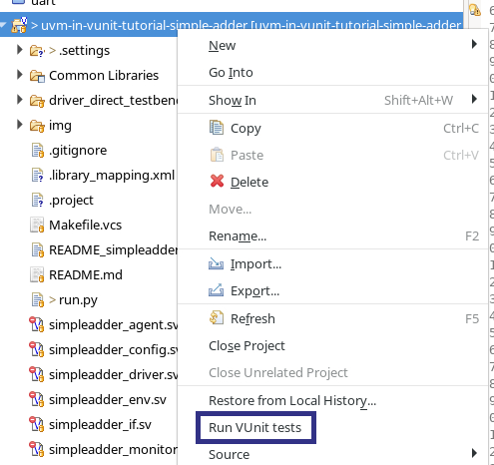Click the Export icon in context menu
The image size is (494, 465).
pos(216,290)
